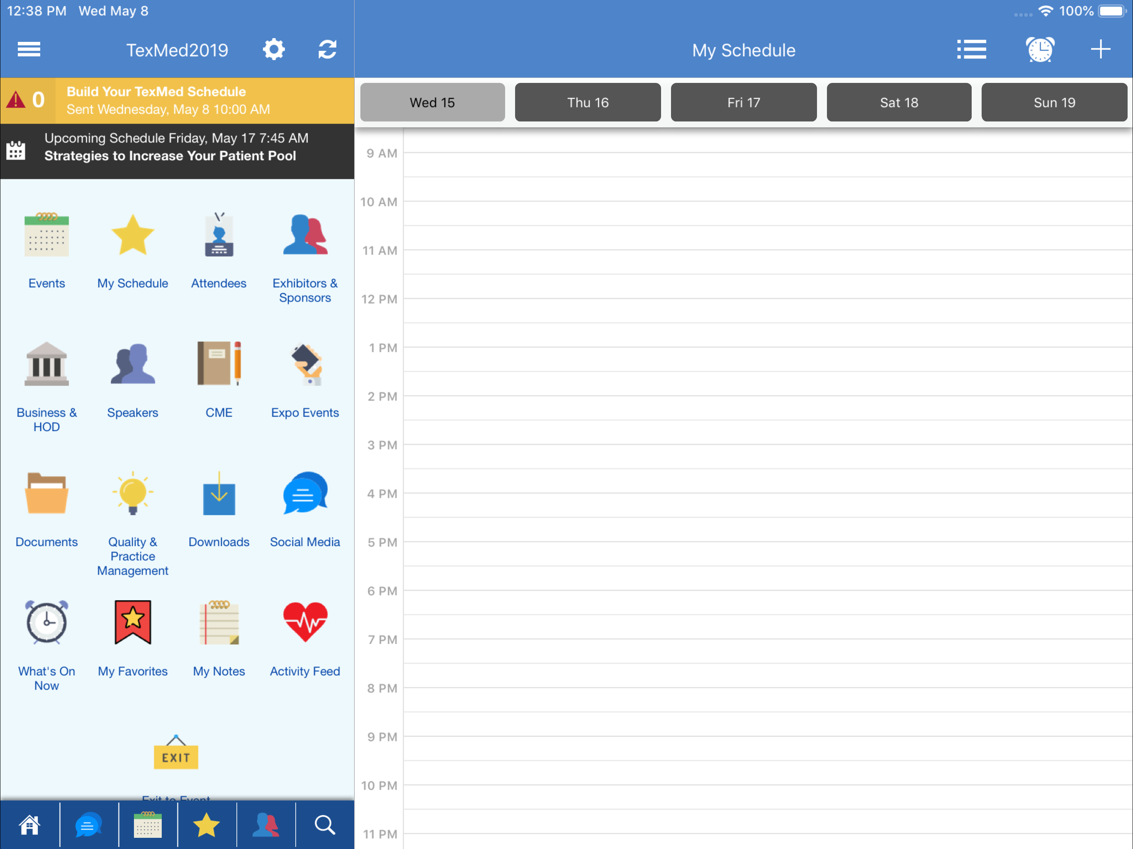
Task: Open the Documents folder icon
Action: [46, 493]
